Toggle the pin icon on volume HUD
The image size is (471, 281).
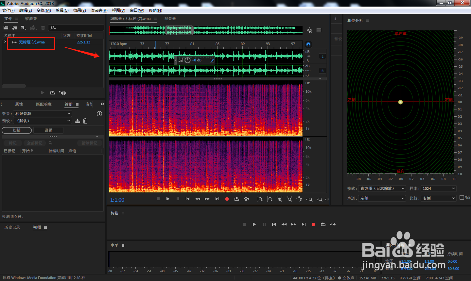pos(212,60)
